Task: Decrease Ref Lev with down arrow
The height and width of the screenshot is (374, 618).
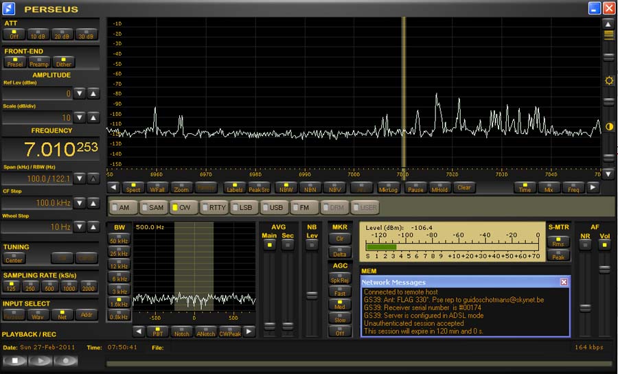Action: (80, 93)
